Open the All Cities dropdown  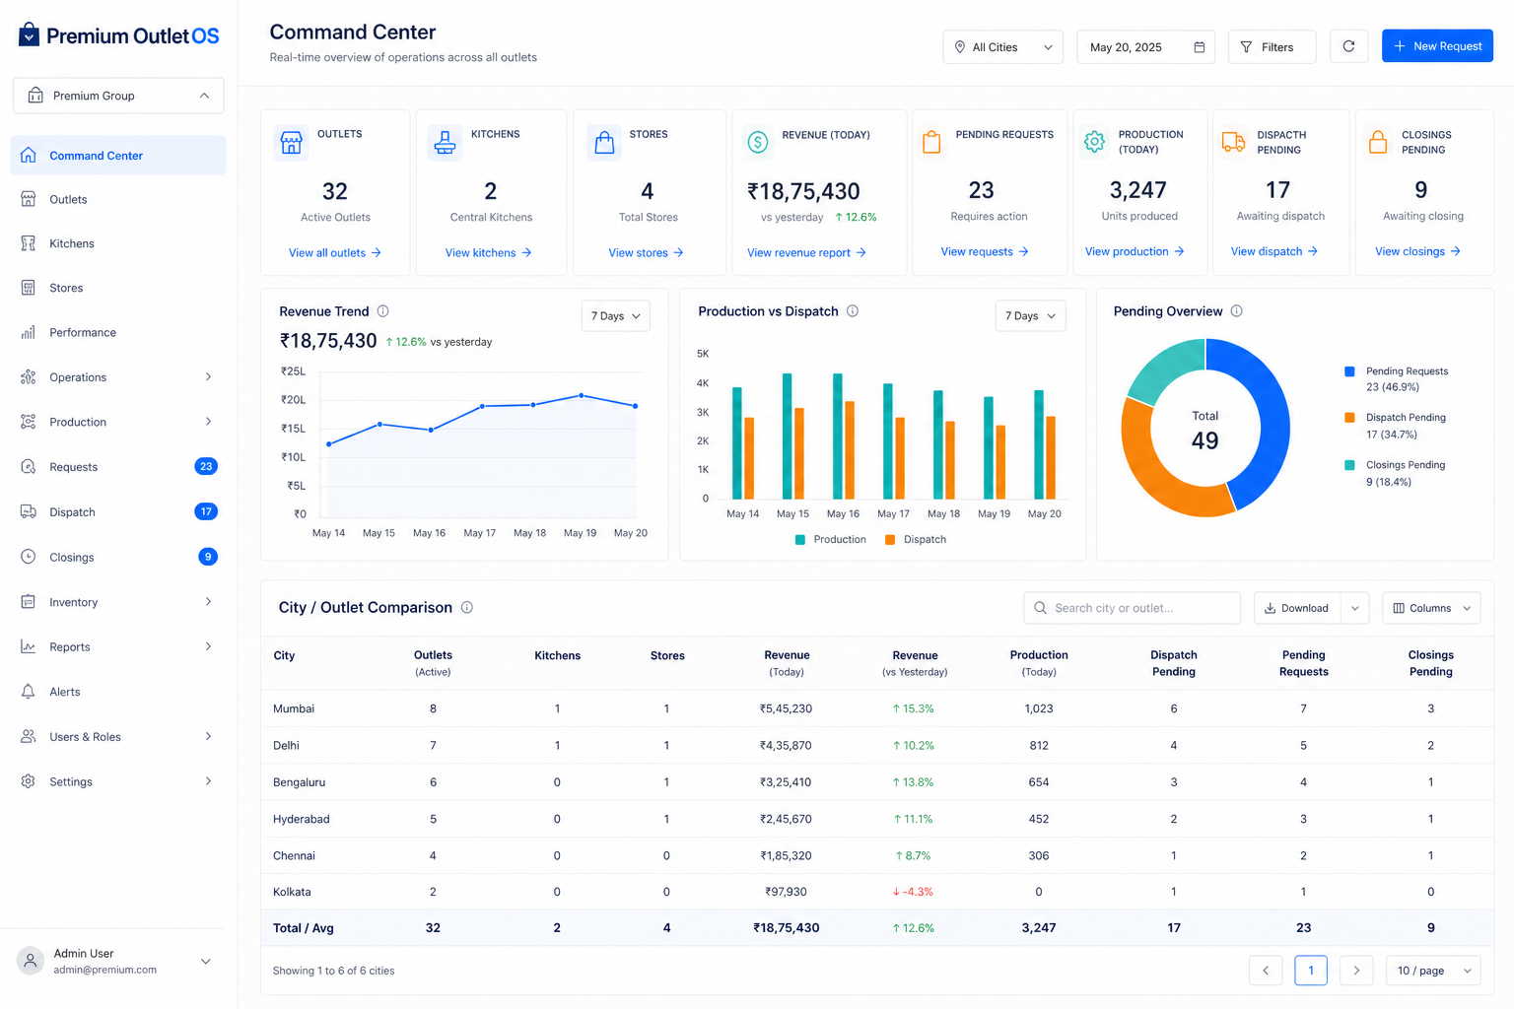point(1002,47)
